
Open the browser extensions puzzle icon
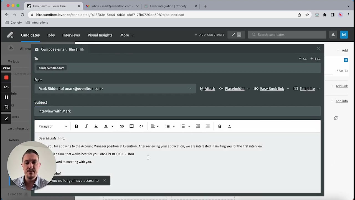tap(325, 15)
